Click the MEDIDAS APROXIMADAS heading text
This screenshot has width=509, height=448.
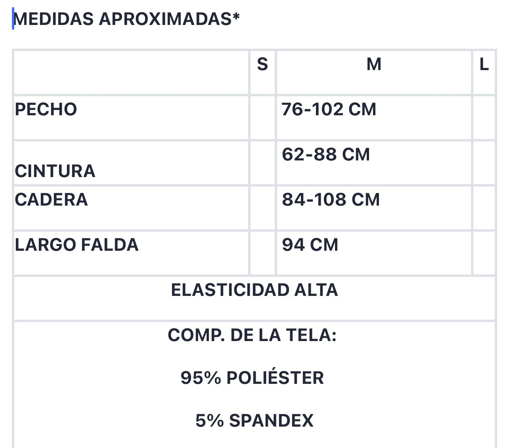tap(127, 19)
